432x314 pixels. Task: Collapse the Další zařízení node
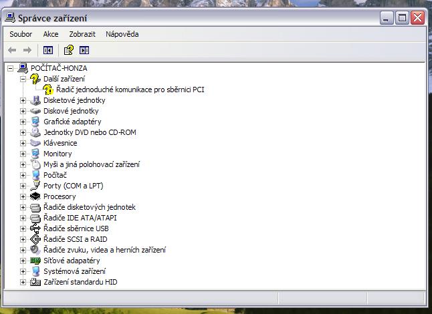tap(23, 79)
